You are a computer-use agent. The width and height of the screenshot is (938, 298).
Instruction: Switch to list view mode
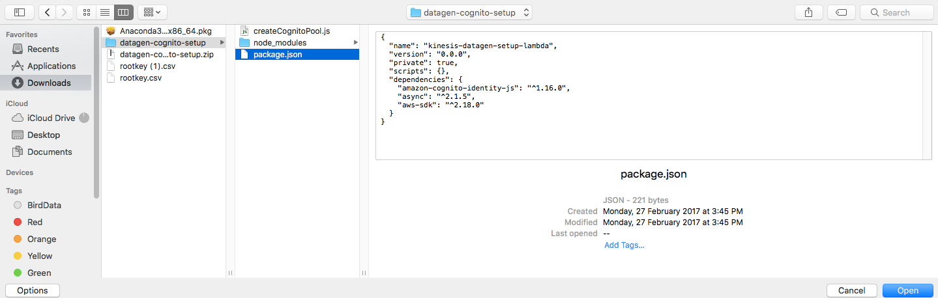104,12
